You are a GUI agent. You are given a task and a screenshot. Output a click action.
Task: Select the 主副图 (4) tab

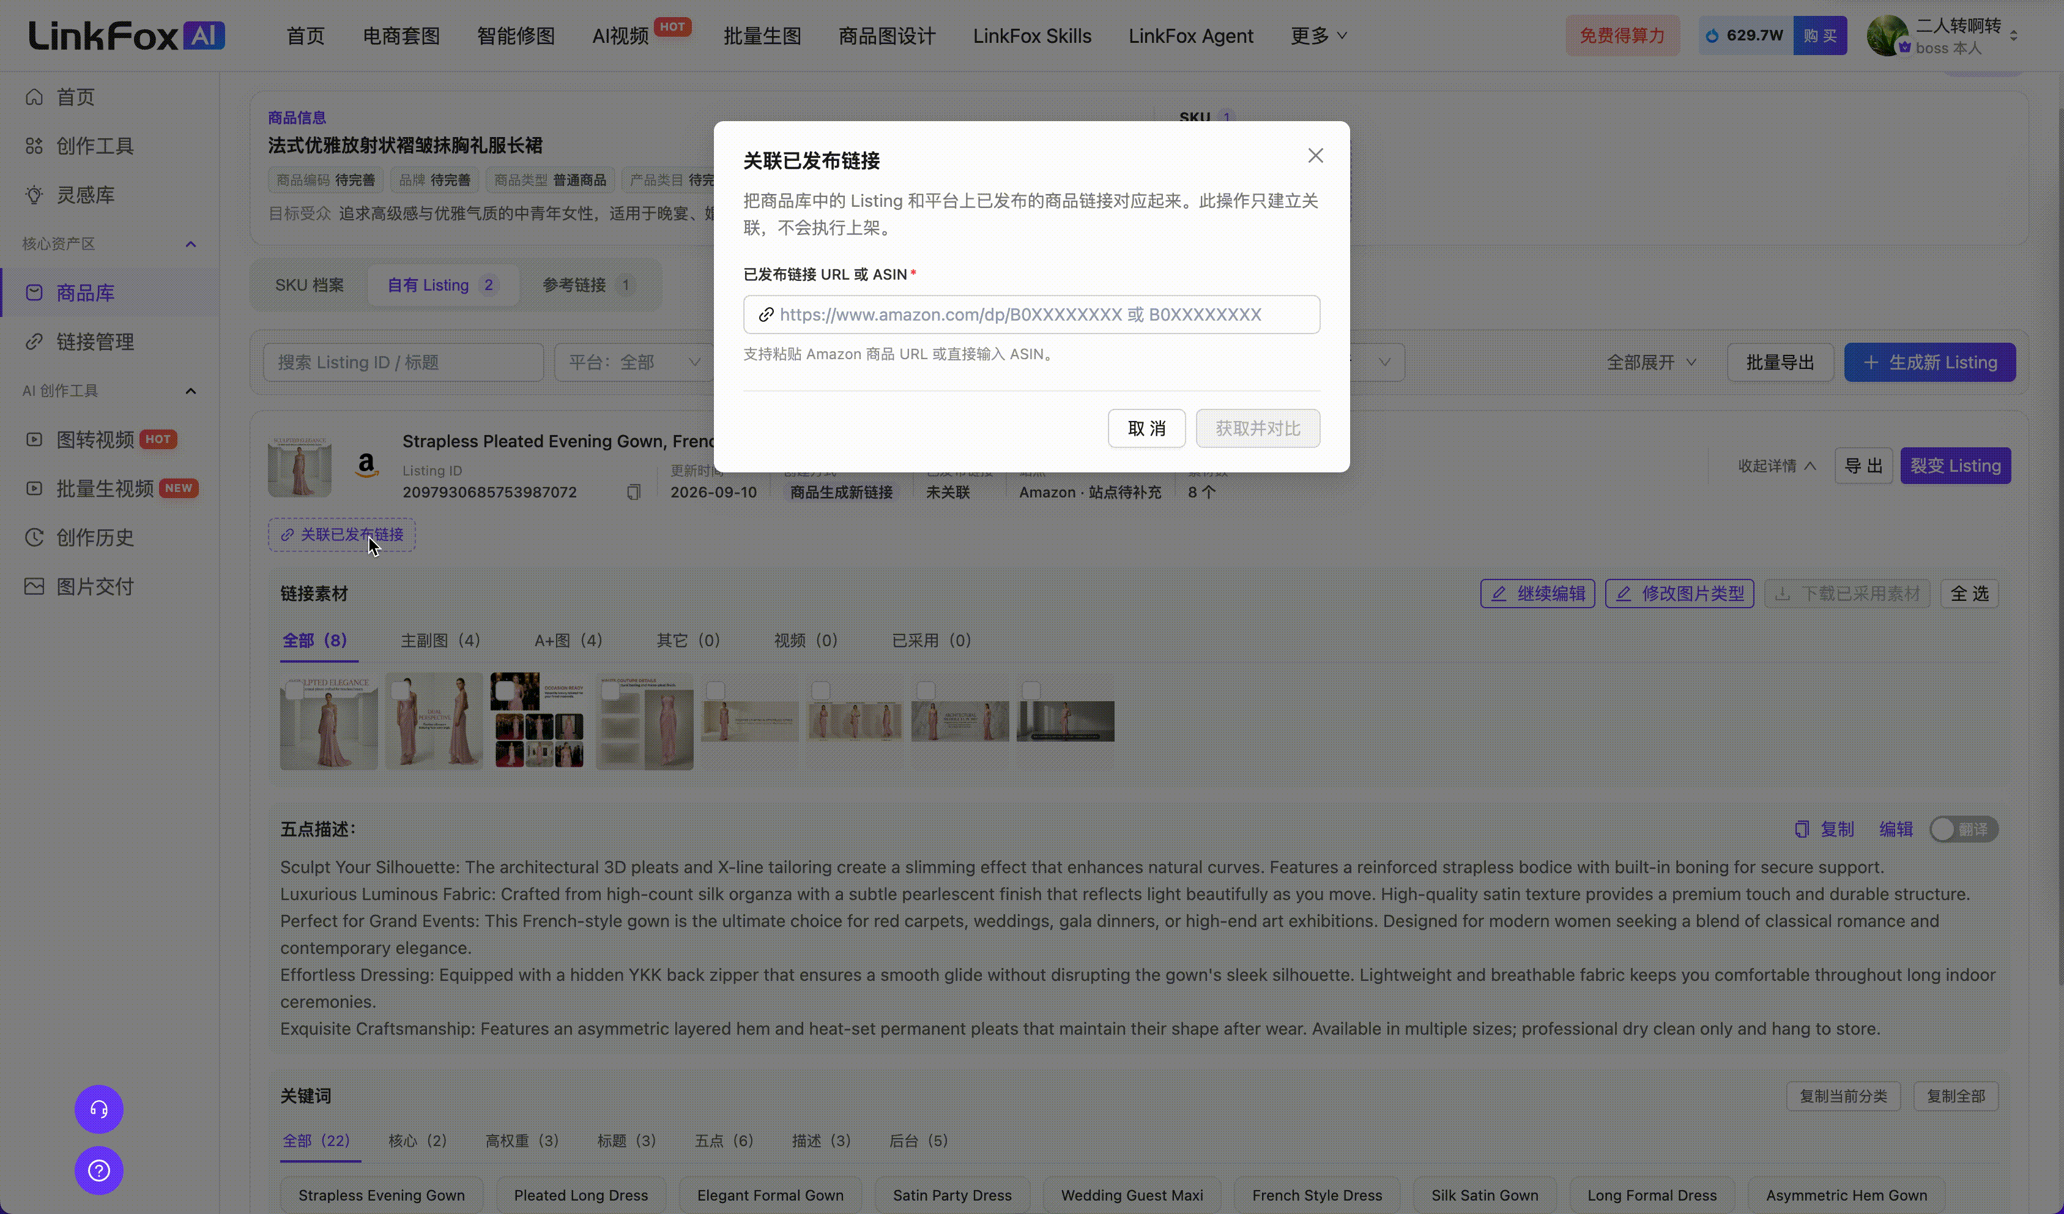440,641
